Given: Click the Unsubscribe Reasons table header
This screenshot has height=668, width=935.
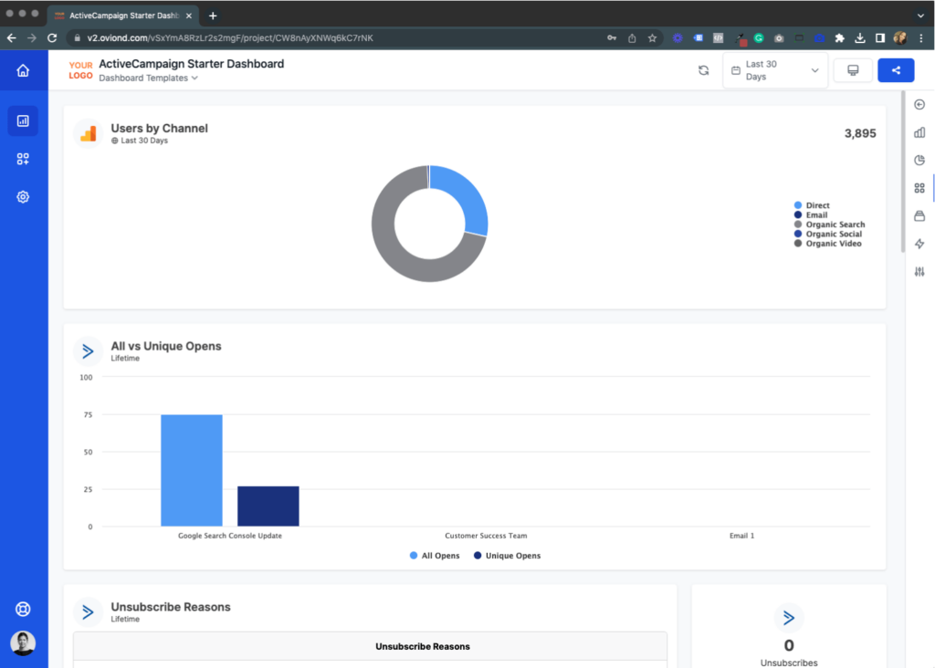Looking at the screenshot, I should [423, 646].
